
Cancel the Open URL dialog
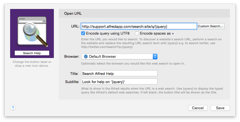tap(198, 108)
